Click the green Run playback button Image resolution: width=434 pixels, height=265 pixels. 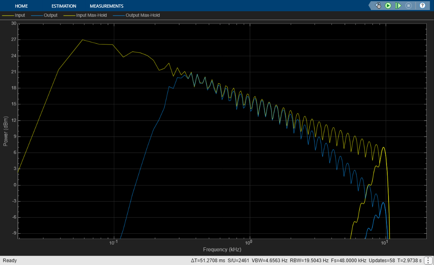click(388, 6)
